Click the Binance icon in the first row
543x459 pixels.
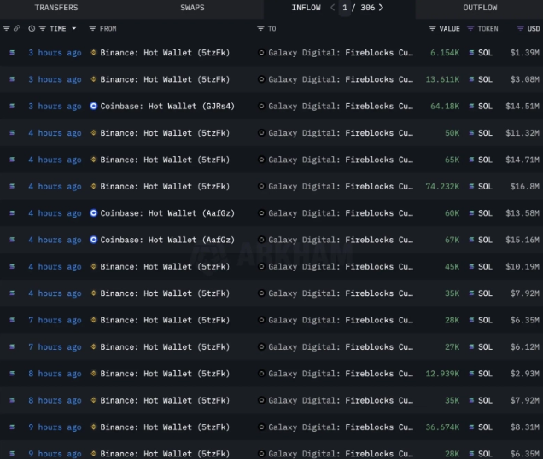pyautogui.click(x=94, y=53)
